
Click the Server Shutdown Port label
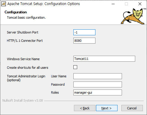(22, 32)
